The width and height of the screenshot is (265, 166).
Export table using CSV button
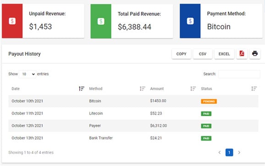pyautogui.click(x=203, y=54)
